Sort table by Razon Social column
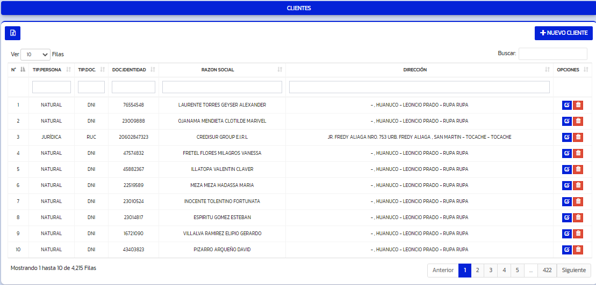The height and width of the screenshot is (285, 596). point(218,70)
